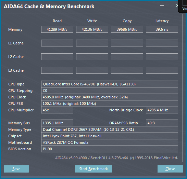The height and width of the screenshot is (179, 187).
Task: Click the L2 Cache row label
Action: point(16,57)
